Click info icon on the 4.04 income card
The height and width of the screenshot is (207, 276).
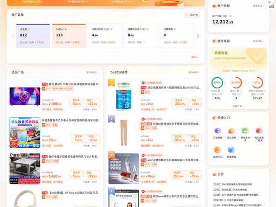[111, 29]
